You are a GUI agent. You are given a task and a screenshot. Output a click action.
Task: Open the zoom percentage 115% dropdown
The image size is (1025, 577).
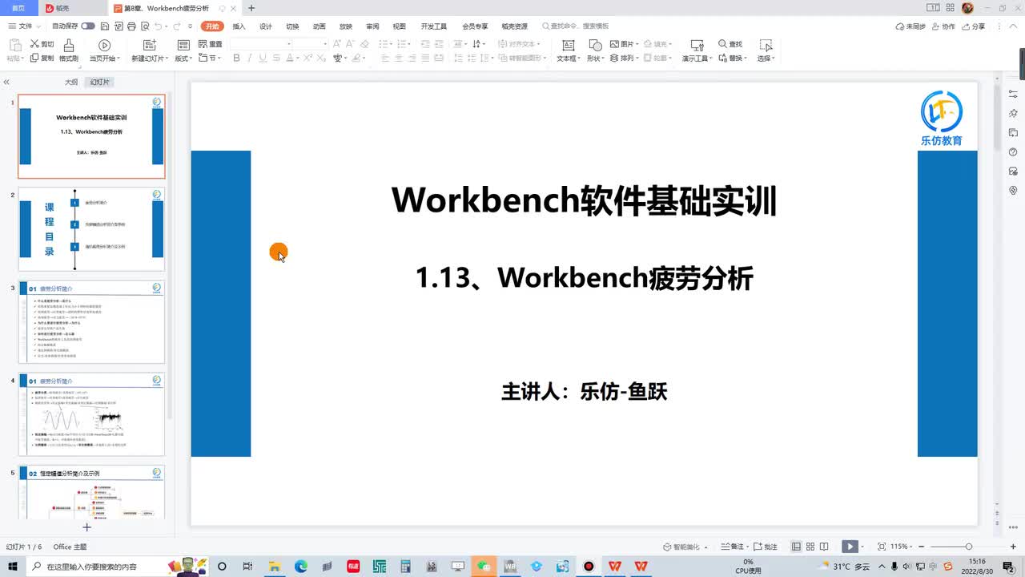click(902, 547)
